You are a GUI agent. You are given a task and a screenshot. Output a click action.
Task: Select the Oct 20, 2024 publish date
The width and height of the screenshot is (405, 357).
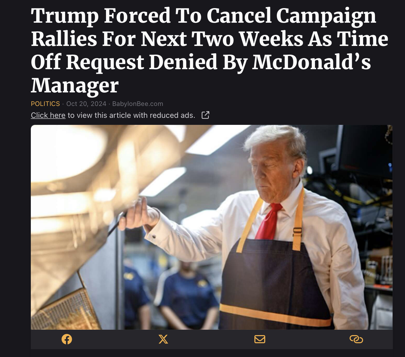86,104
